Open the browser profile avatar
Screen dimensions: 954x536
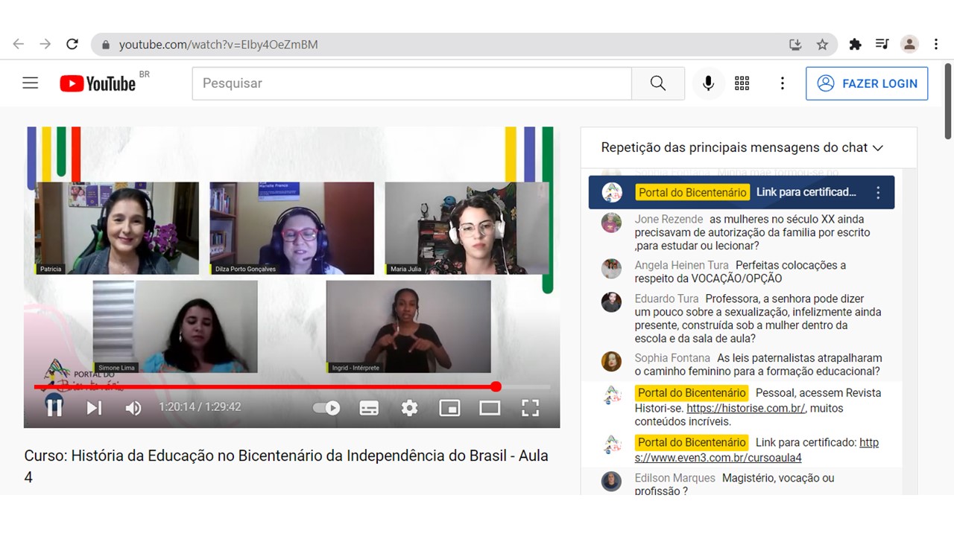pos(909,45)
